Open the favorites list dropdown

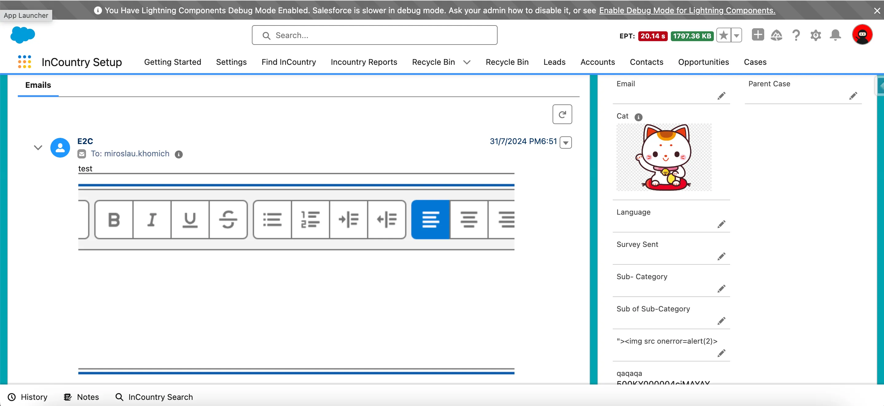point(737,35)
